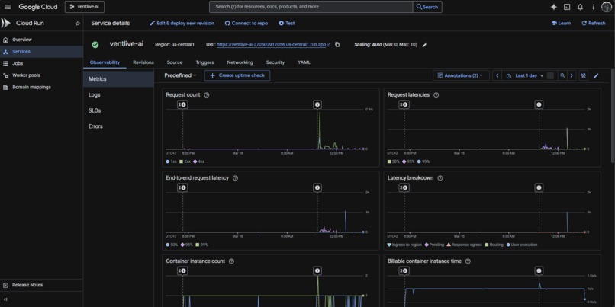Screen dimensions: 615x307
Task: Toggle Response egress legend item
Action: pyautogui.click(x=465, y=245)
